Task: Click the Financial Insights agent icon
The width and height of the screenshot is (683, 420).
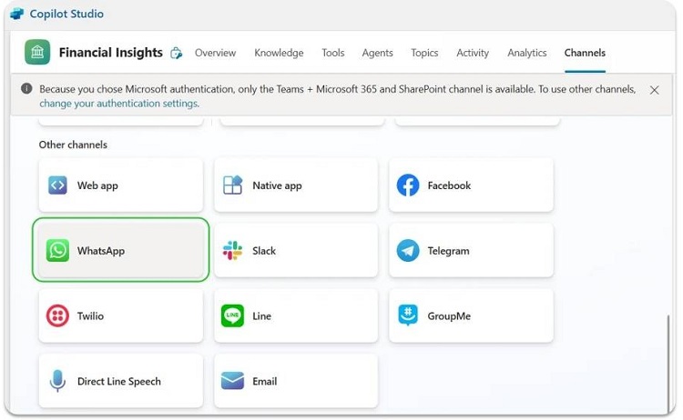Action: point(37,53)
